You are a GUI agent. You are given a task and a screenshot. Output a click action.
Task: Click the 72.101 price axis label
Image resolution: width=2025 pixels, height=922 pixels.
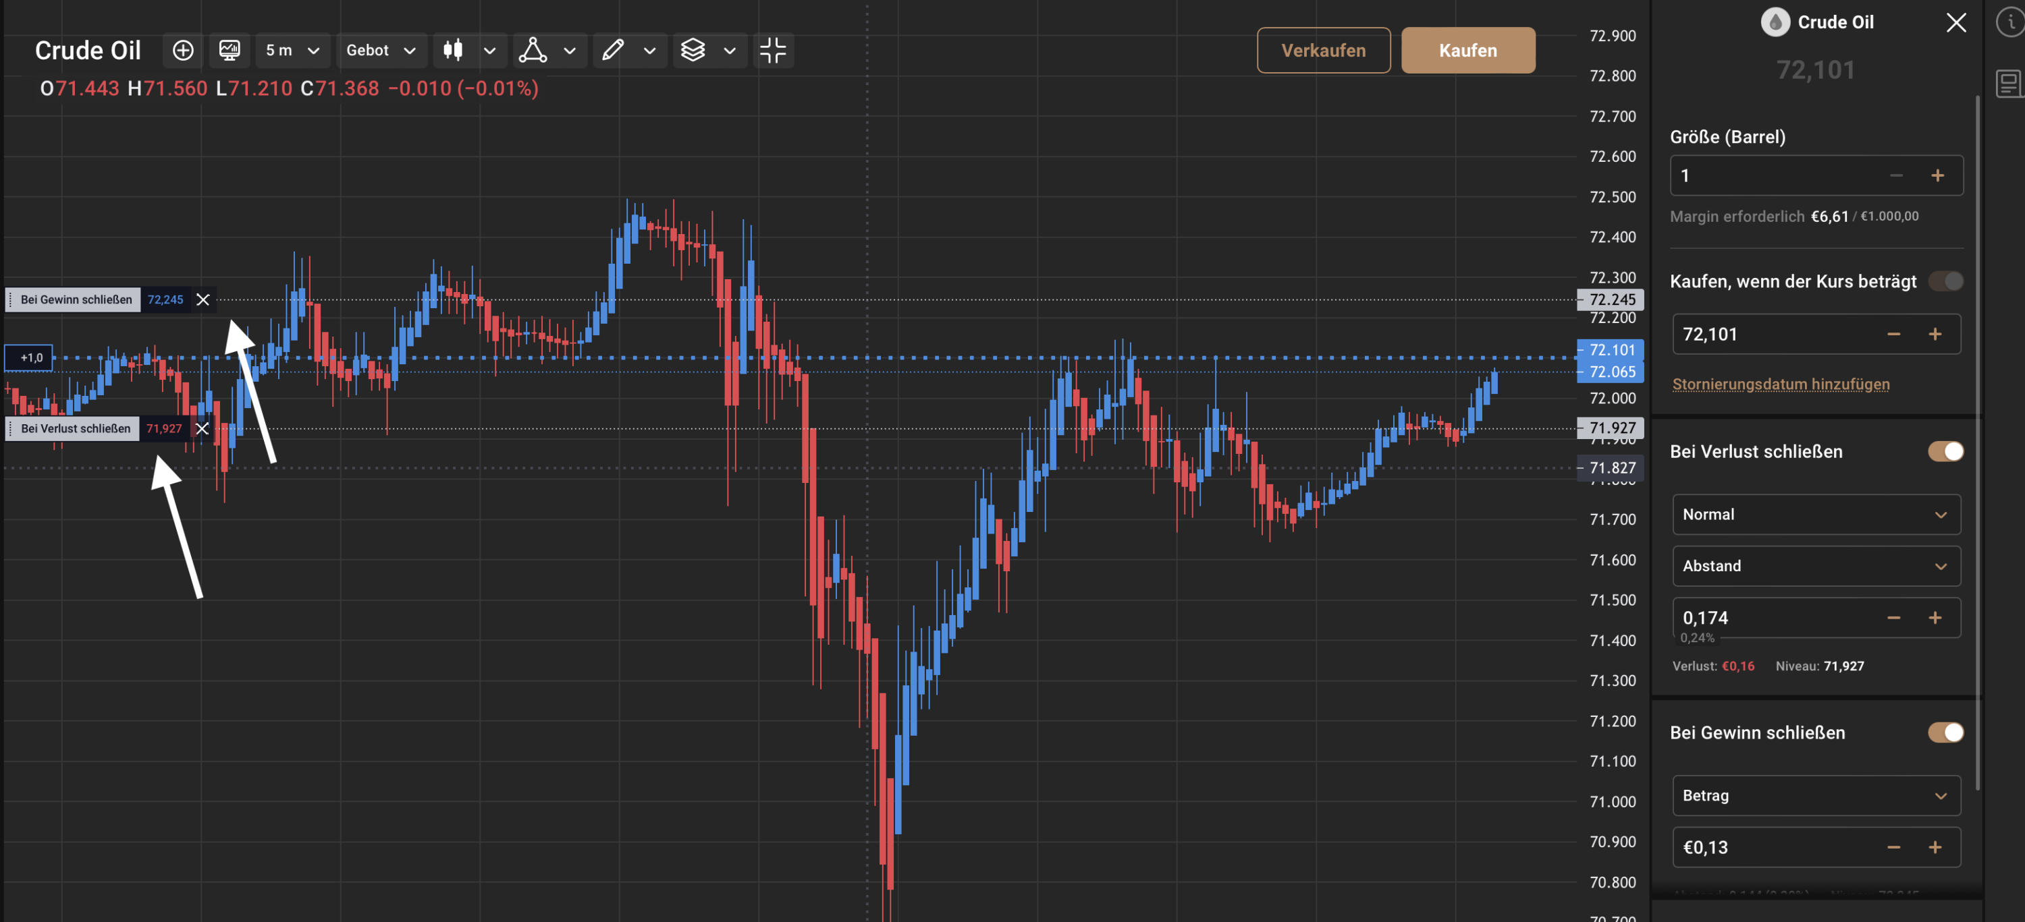[x=1611, y=349]
